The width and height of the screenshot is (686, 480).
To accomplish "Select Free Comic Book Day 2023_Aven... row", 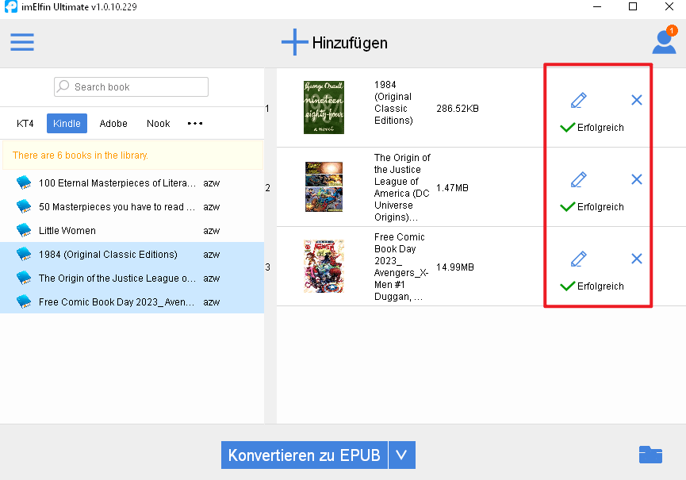I will (132, 301).
